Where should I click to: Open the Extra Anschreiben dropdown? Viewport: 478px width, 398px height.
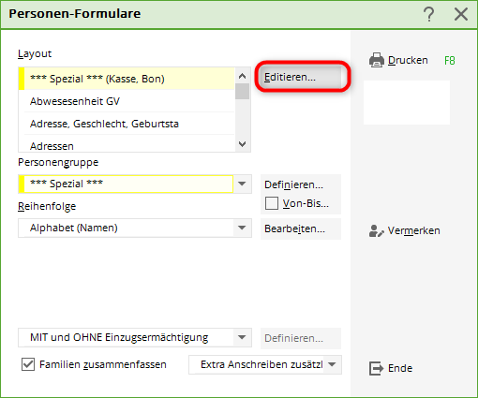coord(332,364)
